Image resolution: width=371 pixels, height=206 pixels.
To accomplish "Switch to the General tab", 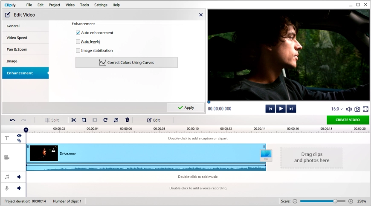I will (x=25, y=26).
